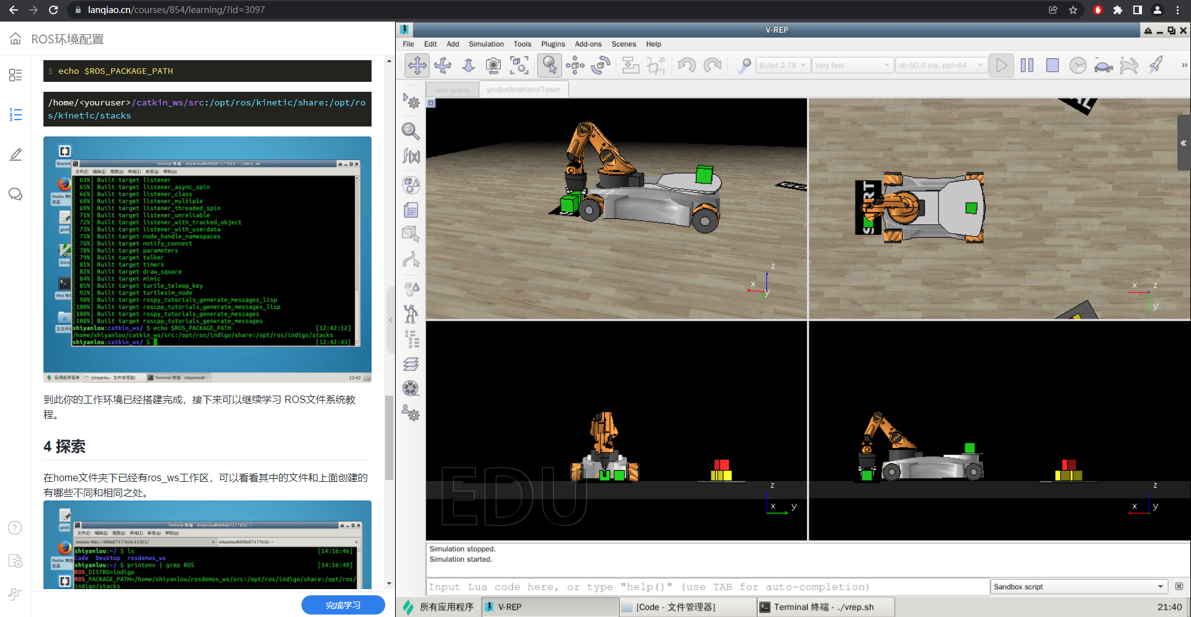Open the Edit menu in V-REP

(x=430, y=44)
